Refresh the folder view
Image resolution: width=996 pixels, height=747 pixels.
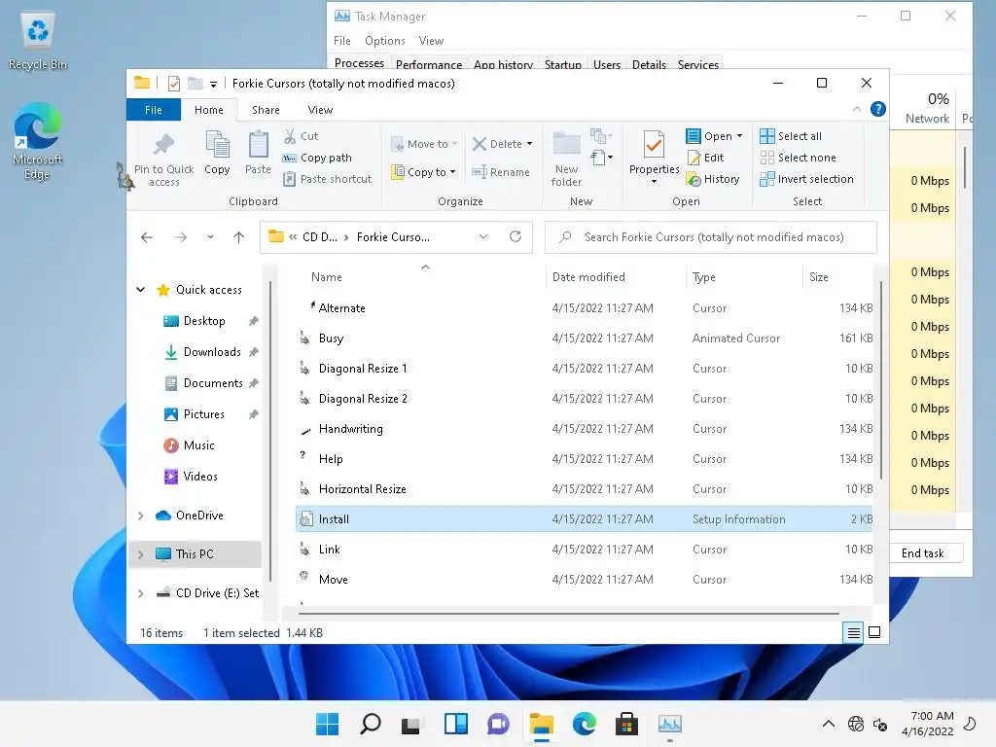pos(516,237)
